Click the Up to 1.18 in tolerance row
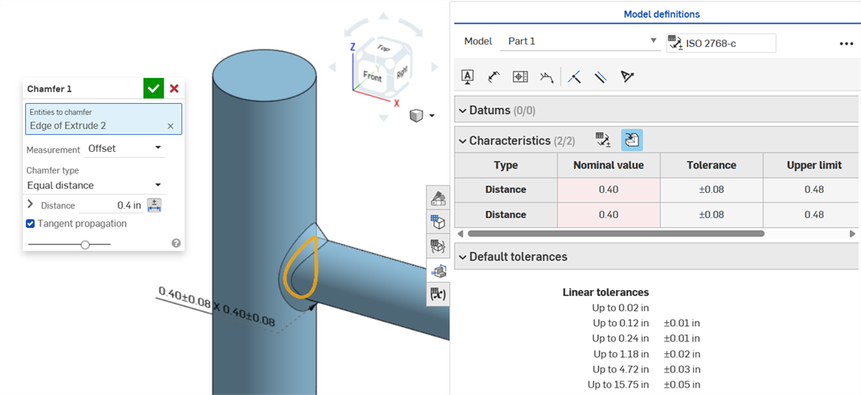The image size is (861, 395). point(647,354)
